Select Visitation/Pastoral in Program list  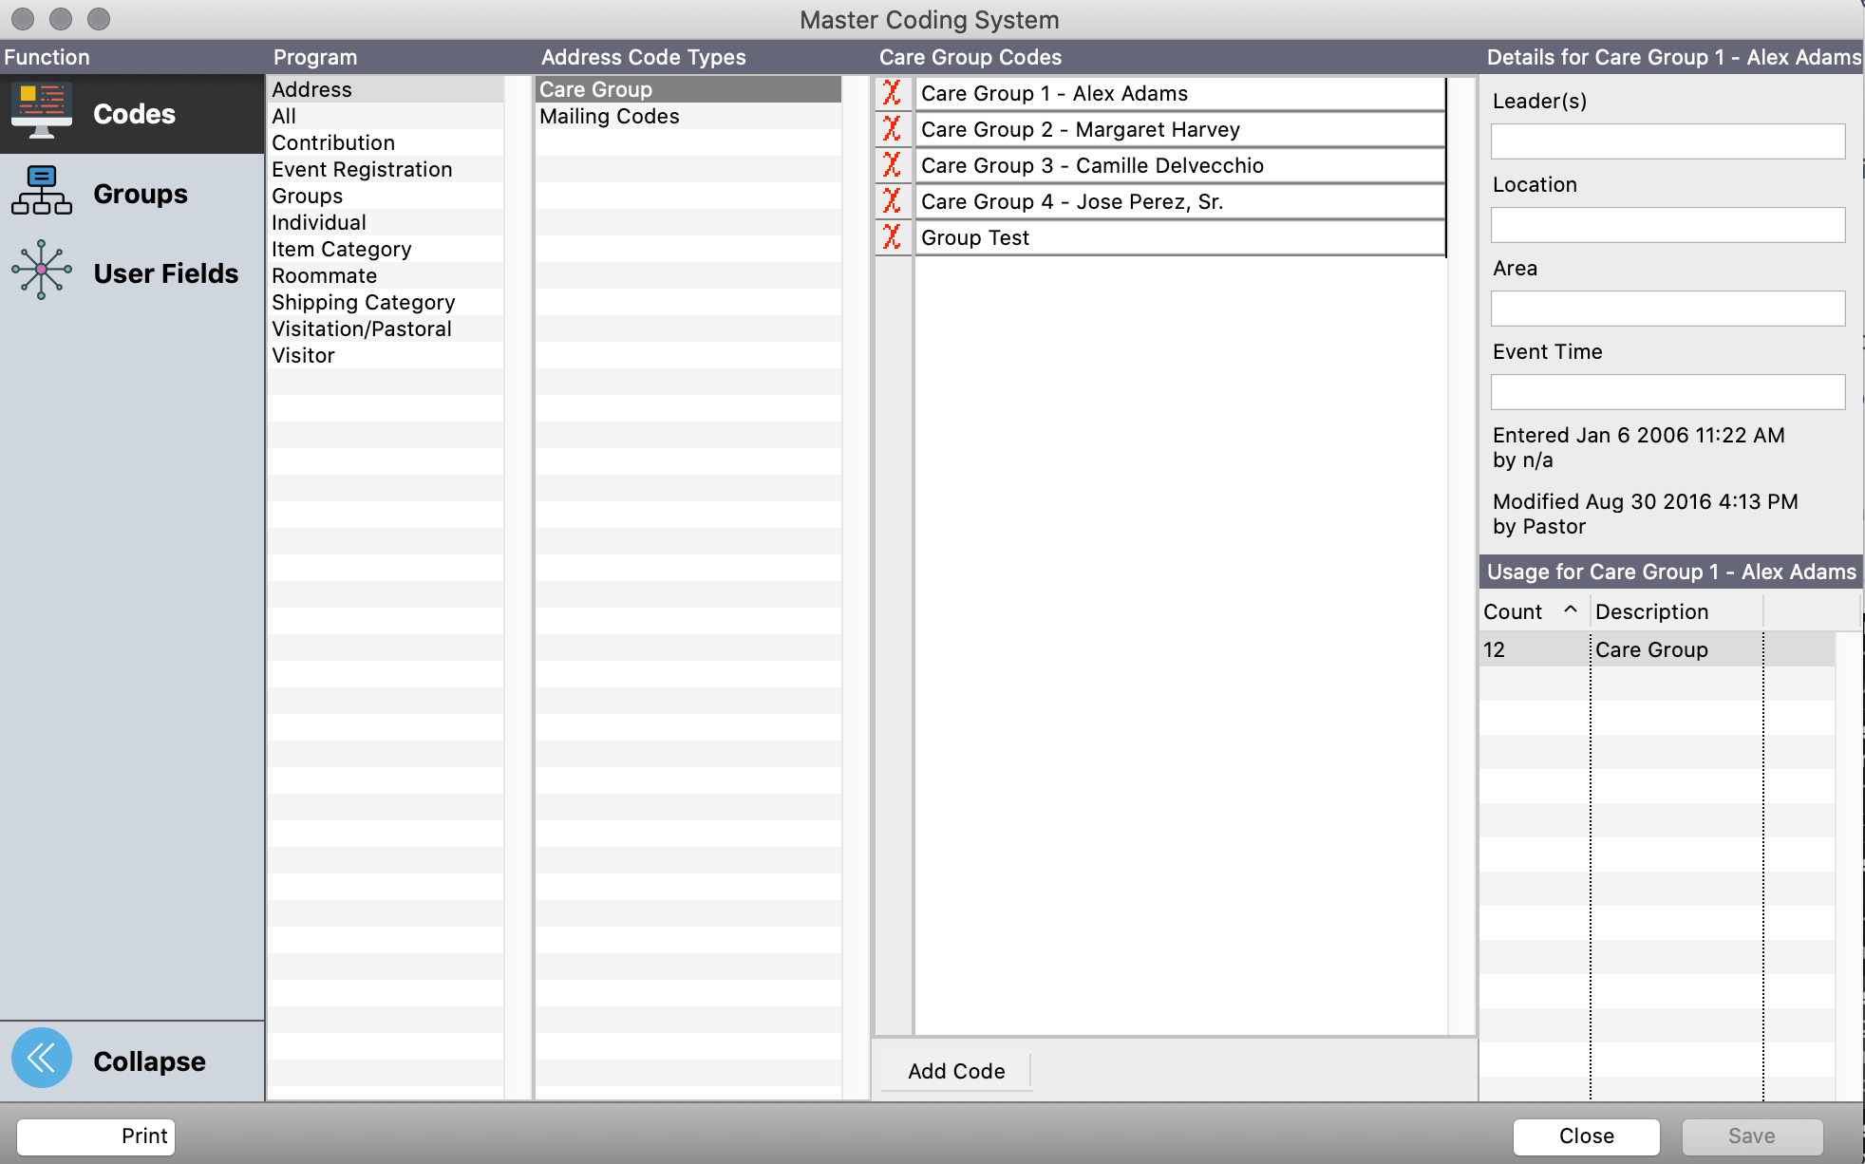tap(362, 329)
